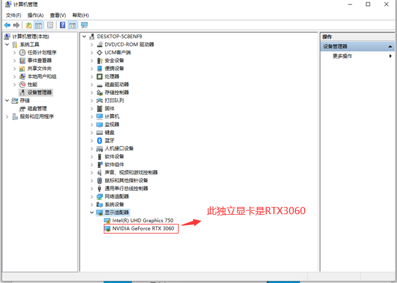Select Intel(R) UHD Graphics 750 device
This screenshot has height=283, width=397.
(143, 220)
